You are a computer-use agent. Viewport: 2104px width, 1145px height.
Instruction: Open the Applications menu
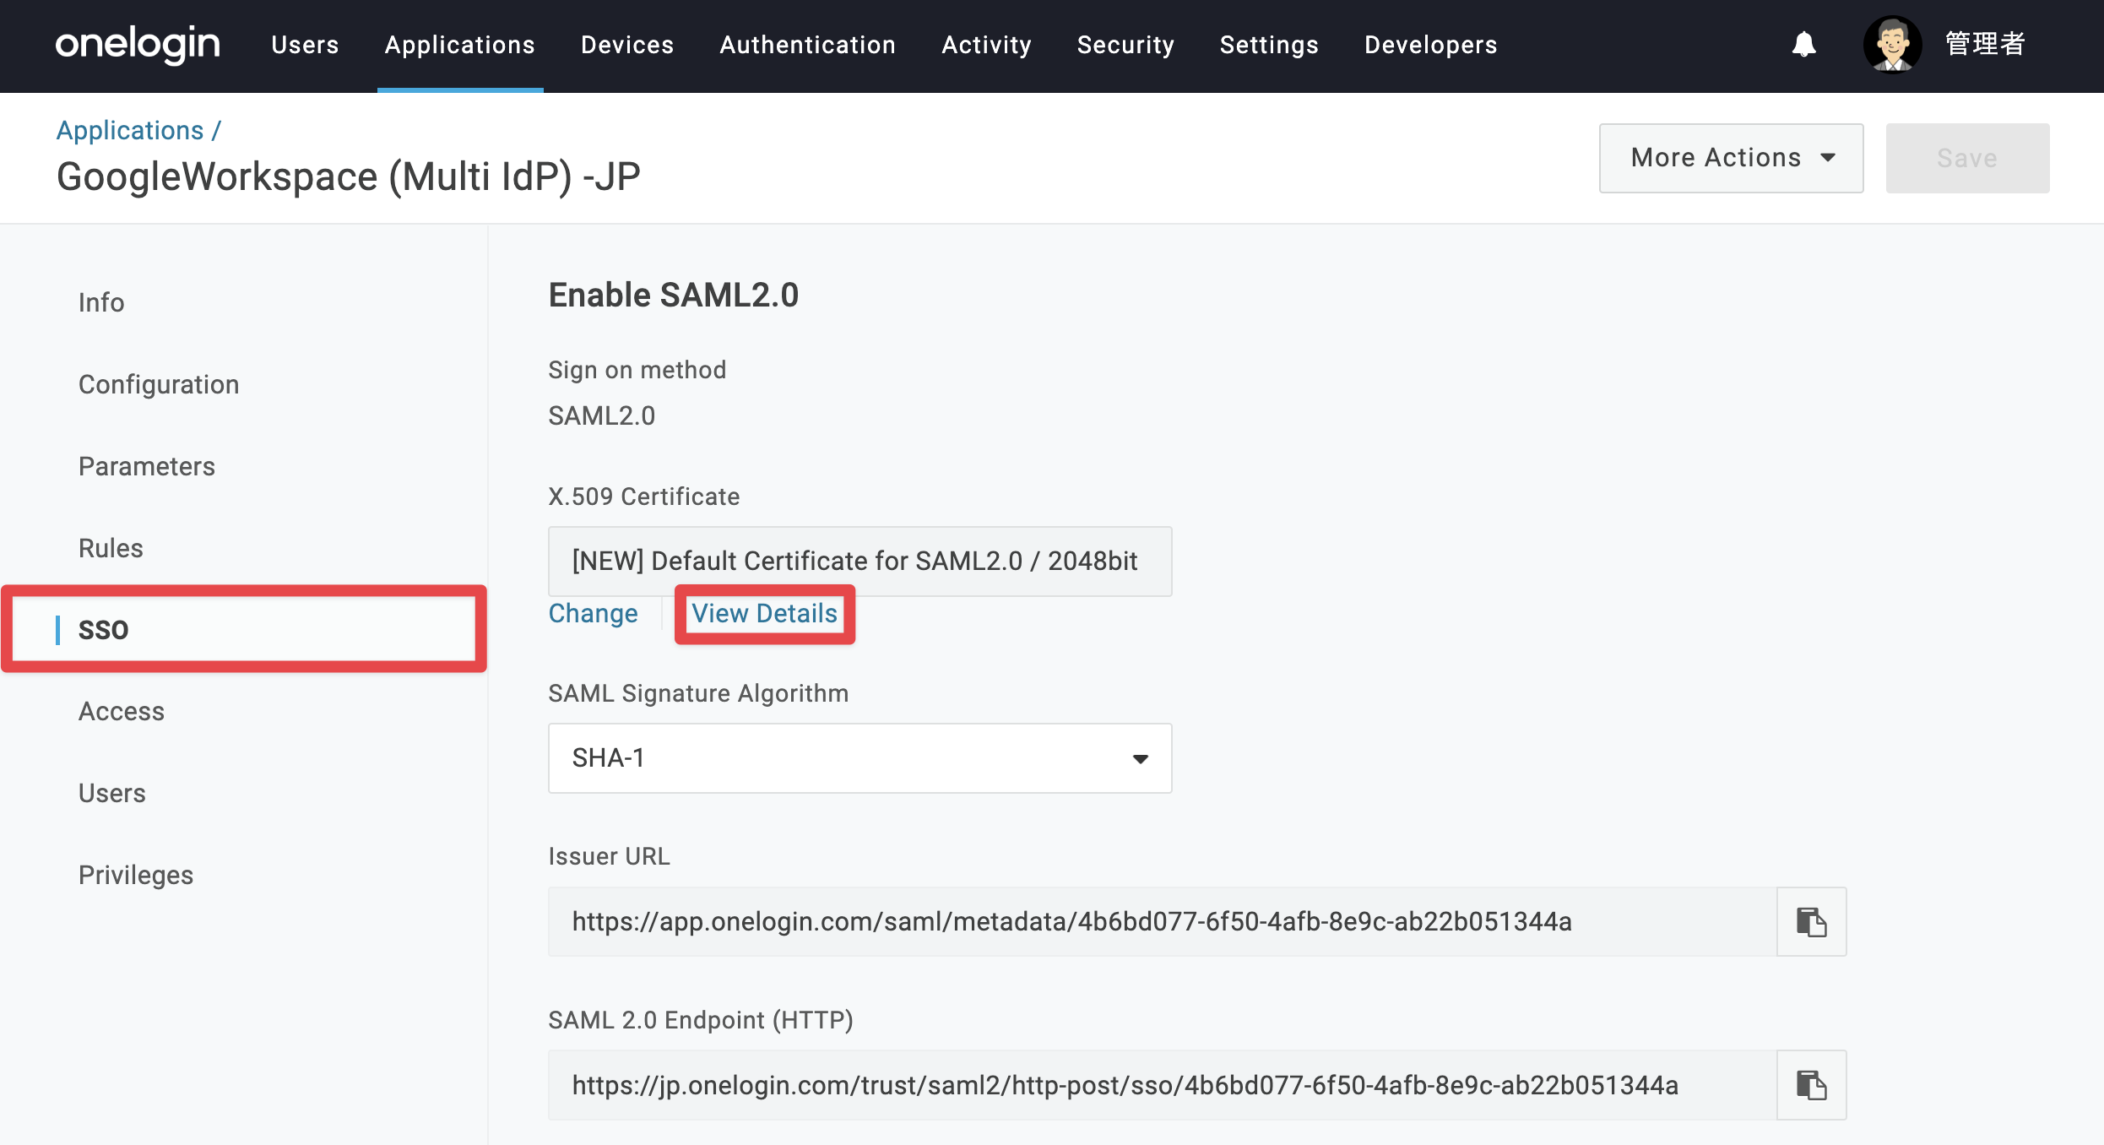(x=460, y=45)
